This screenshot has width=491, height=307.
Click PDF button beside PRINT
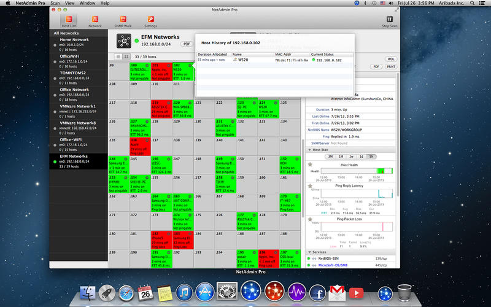pos(376,66)
